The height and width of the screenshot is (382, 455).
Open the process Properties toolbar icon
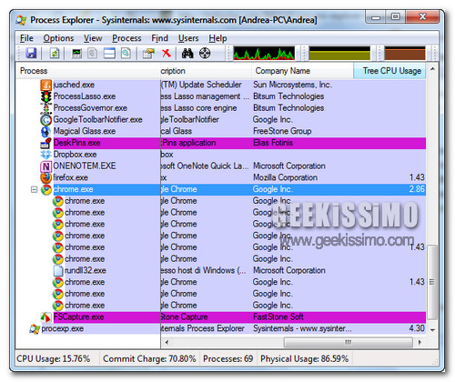tap(148, 54)
